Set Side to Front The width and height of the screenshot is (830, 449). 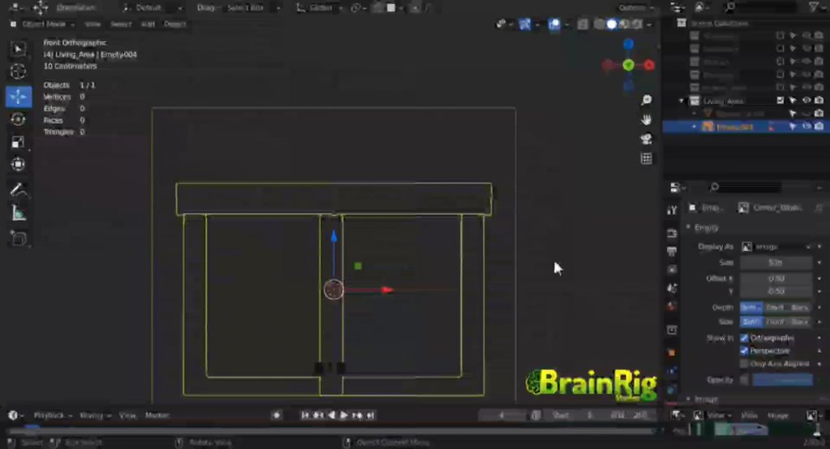775,322
